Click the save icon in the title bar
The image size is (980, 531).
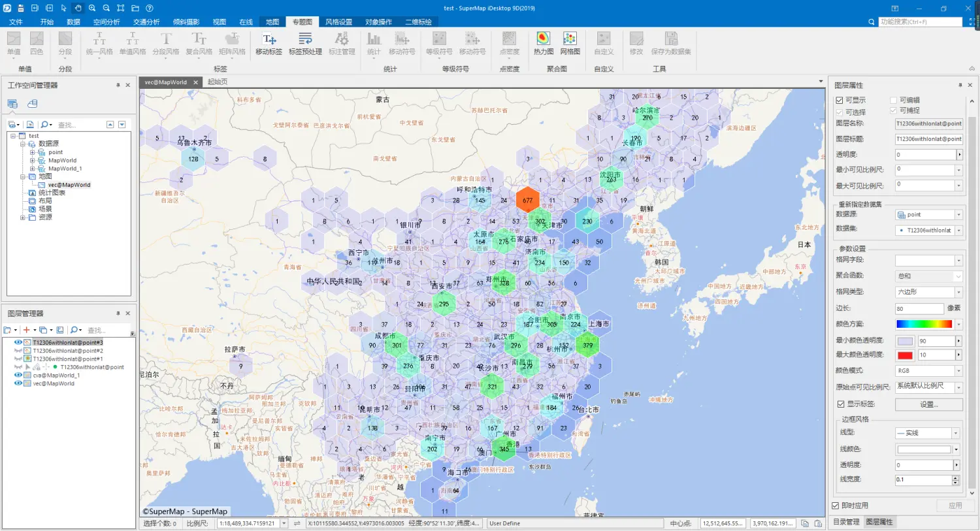coord(20,8)
